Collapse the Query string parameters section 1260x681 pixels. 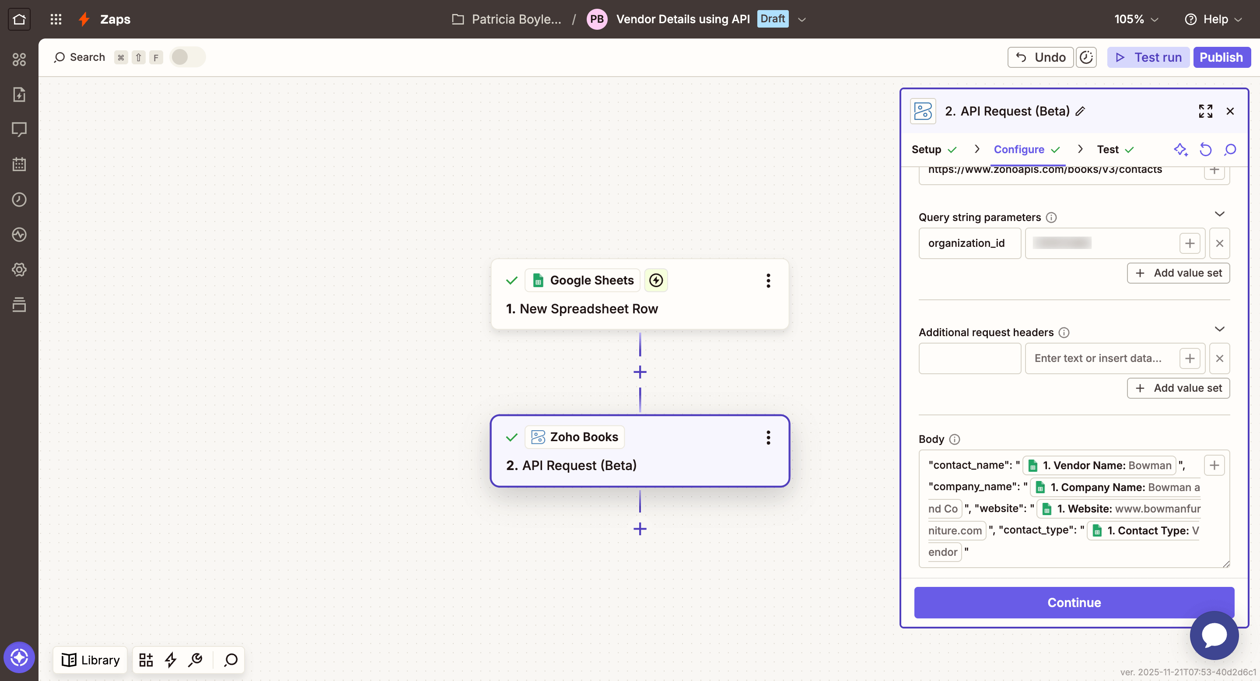(x=1219, y=214)
